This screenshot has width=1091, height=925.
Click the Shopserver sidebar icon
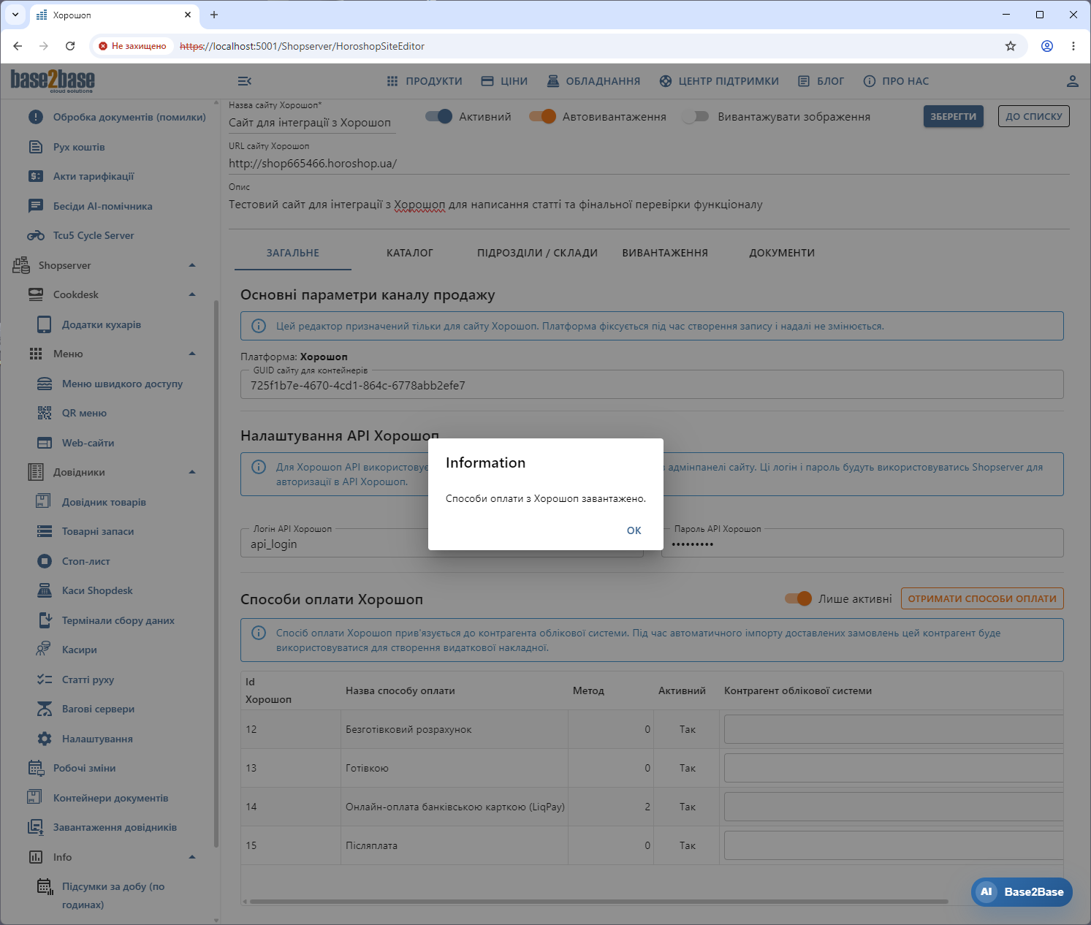21,265
